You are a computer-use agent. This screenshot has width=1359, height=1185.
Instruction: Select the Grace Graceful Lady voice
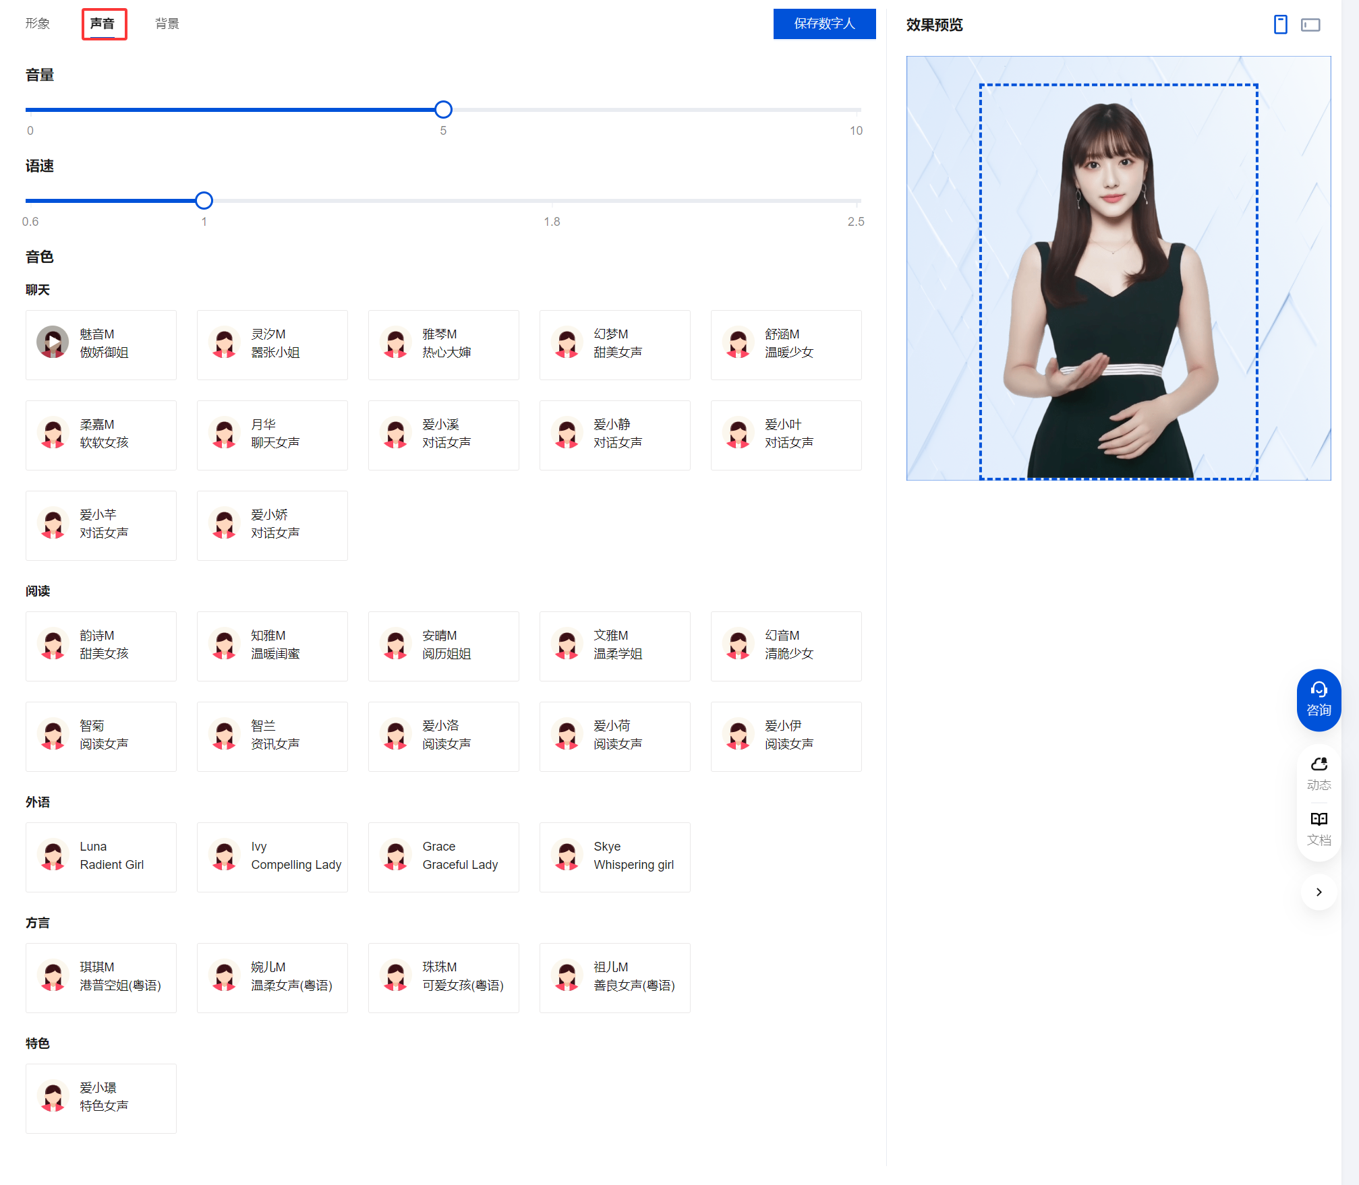click(x=443, y=857)
